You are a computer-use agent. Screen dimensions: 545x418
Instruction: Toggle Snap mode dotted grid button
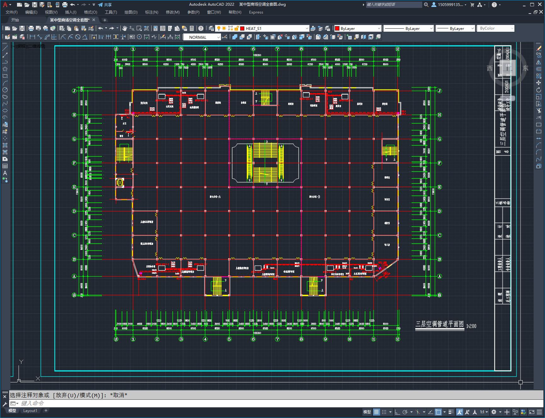click(x=384, y=412)
